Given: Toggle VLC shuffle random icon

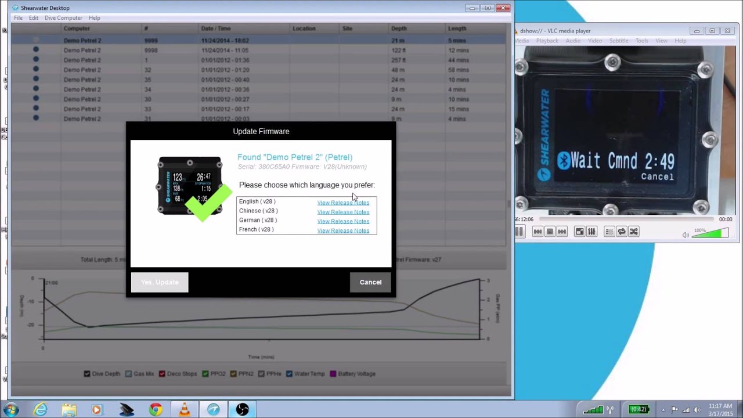Looking at the screenshot, I should click(x=633, y=232).
